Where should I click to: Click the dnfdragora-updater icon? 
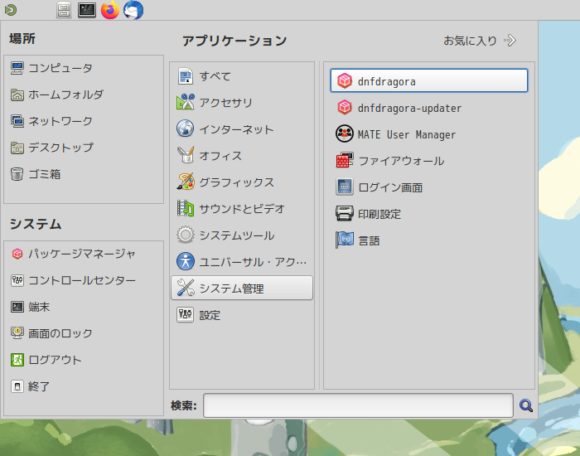click(345, 107)
